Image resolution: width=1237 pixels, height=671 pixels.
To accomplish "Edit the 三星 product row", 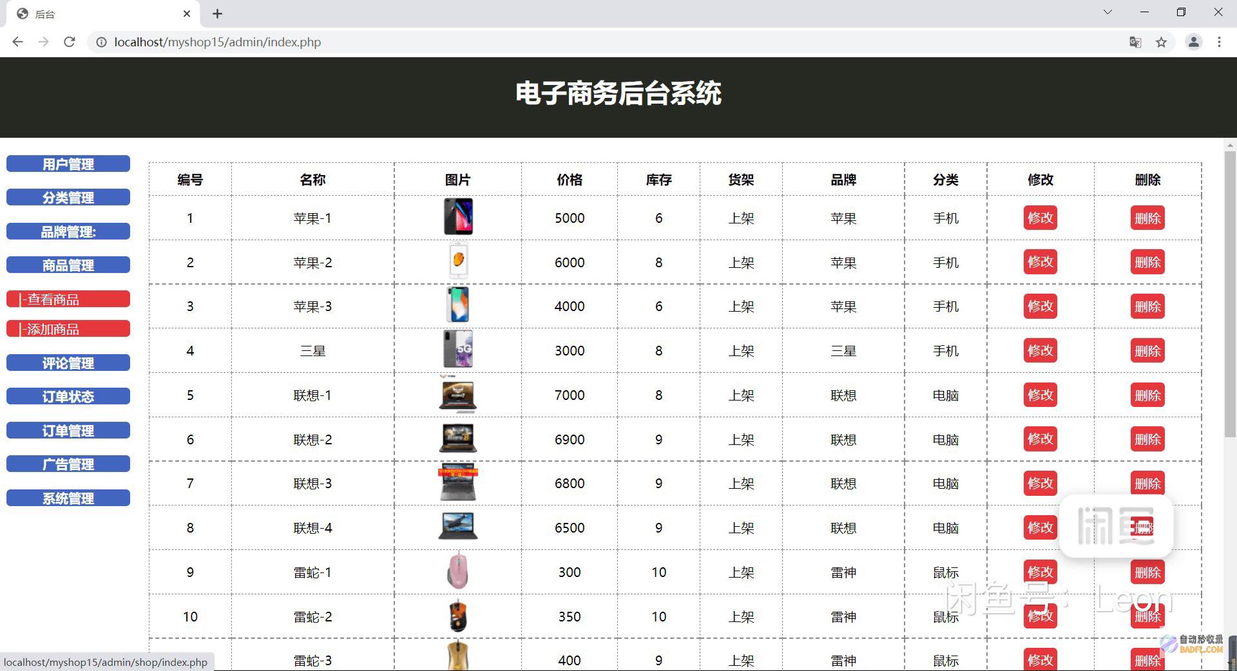I will 1040,350.
